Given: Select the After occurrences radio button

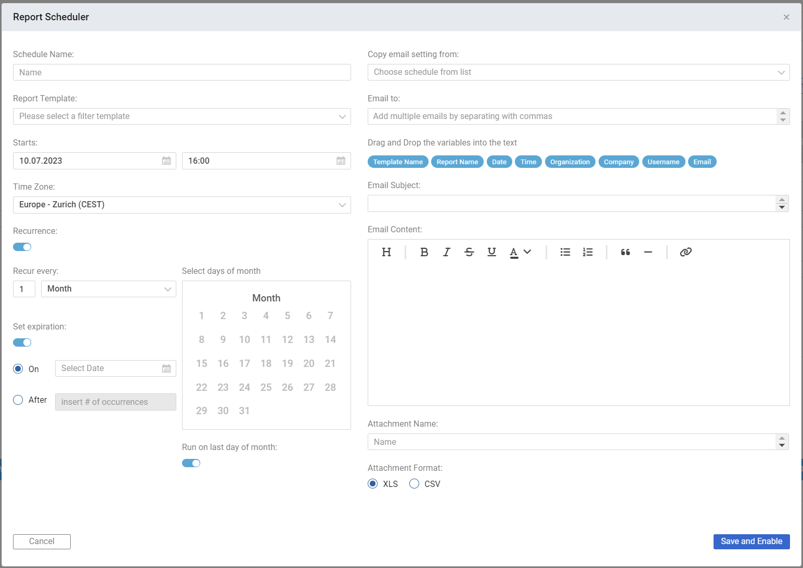Looking at the screenshot, I should tap(18, 400).
